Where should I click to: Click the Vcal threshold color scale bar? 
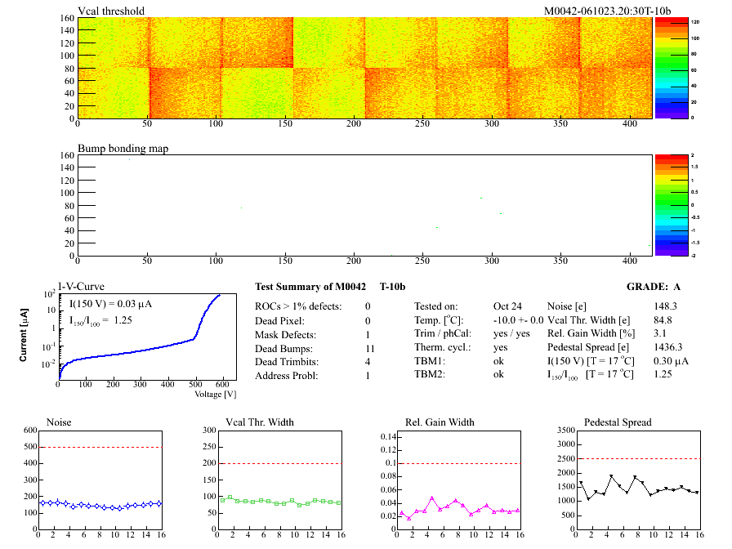point(672,68)
